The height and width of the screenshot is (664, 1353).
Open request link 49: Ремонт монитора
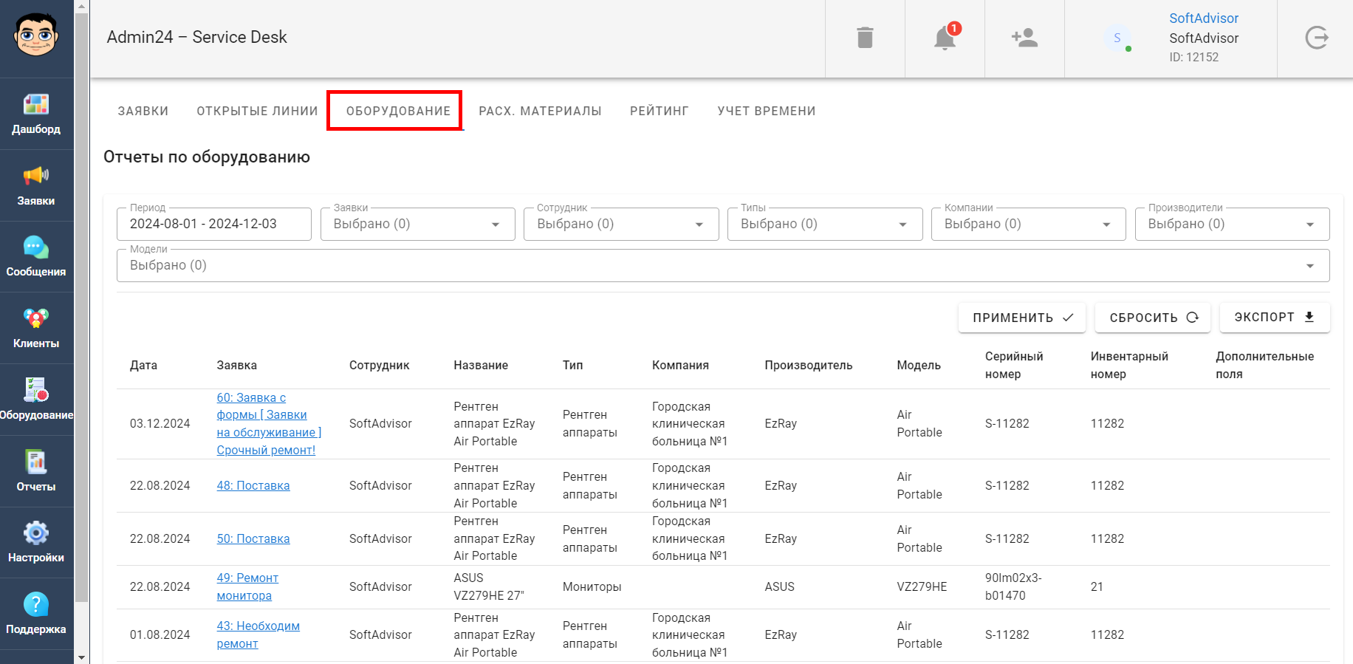pyautogui.click(x=247, y=586)
